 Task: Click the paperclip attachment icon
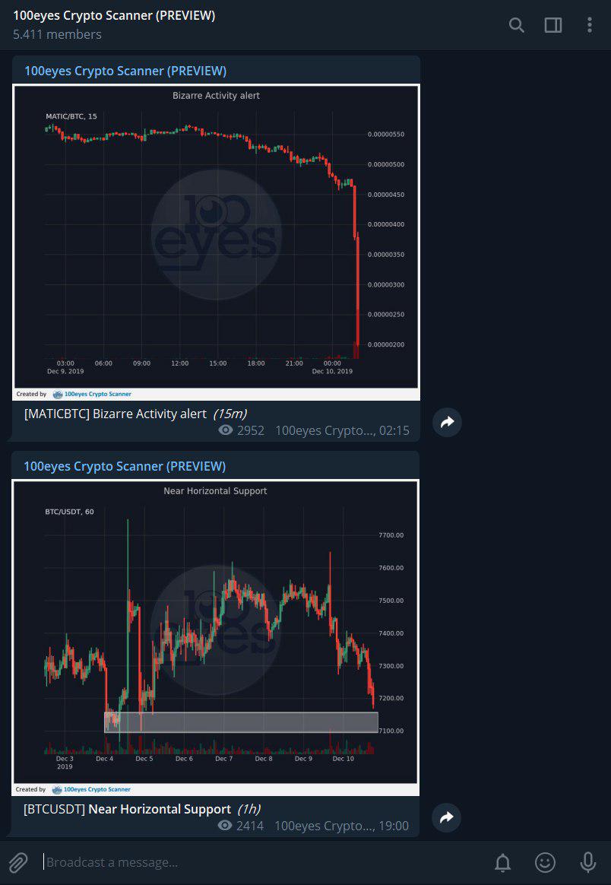[x=18, y=862]
